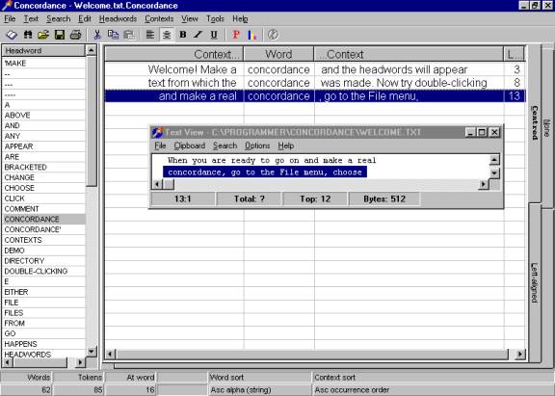This screenshot has height=396, width=555.
Task: Select the centered alignment icon
Action: coord(167,35)
